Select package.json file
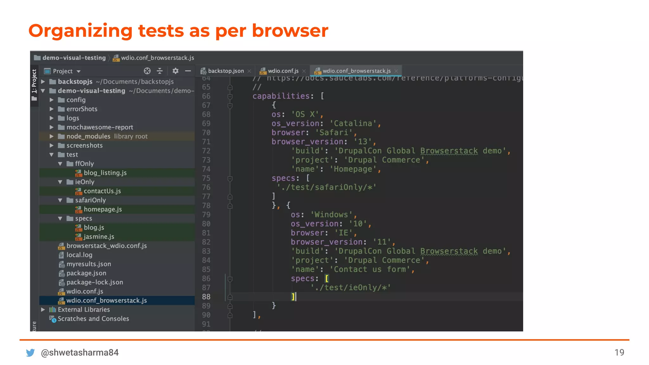The width and height of the screenshot is (649, 365). click(x=117, y=273)
